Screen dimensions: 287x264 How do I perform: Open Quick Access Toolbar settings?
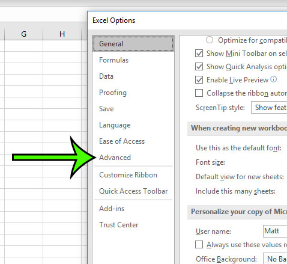point(133,191)
